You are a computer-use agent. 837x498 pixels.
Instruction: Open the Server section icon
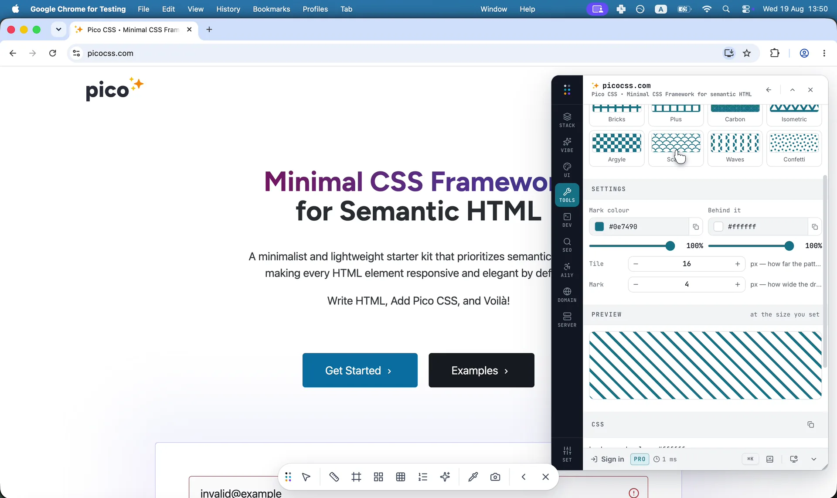[567, 320]
